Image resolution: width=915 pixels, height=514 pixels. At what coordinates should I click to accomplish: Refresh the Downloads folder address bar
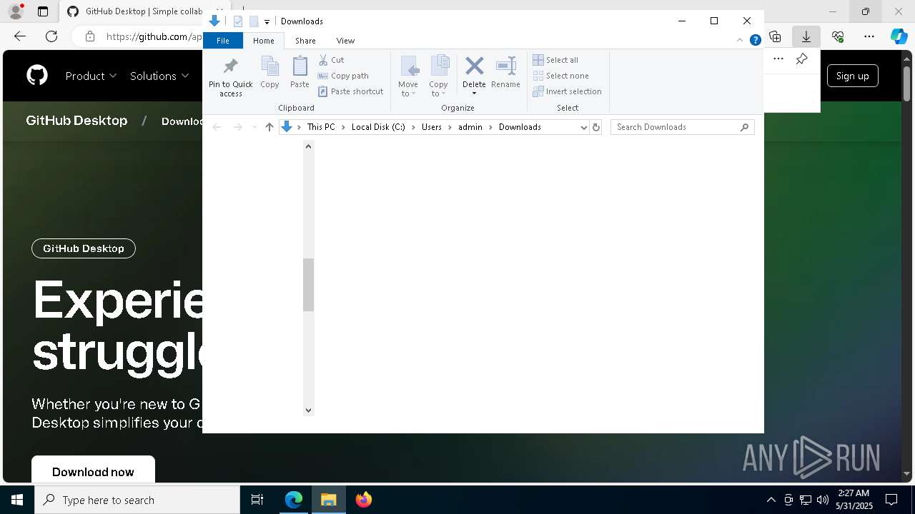click(x=596, y=127)
